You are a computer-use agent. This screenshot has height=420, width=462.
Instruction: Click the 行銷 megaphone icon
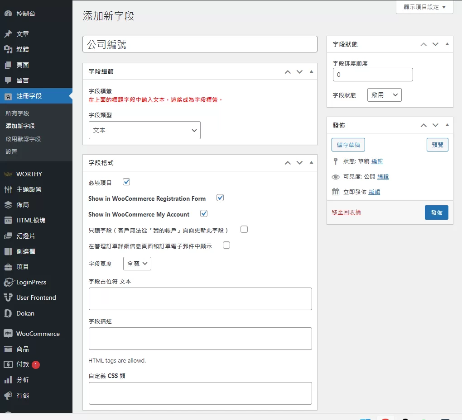(x=8, y=396)
